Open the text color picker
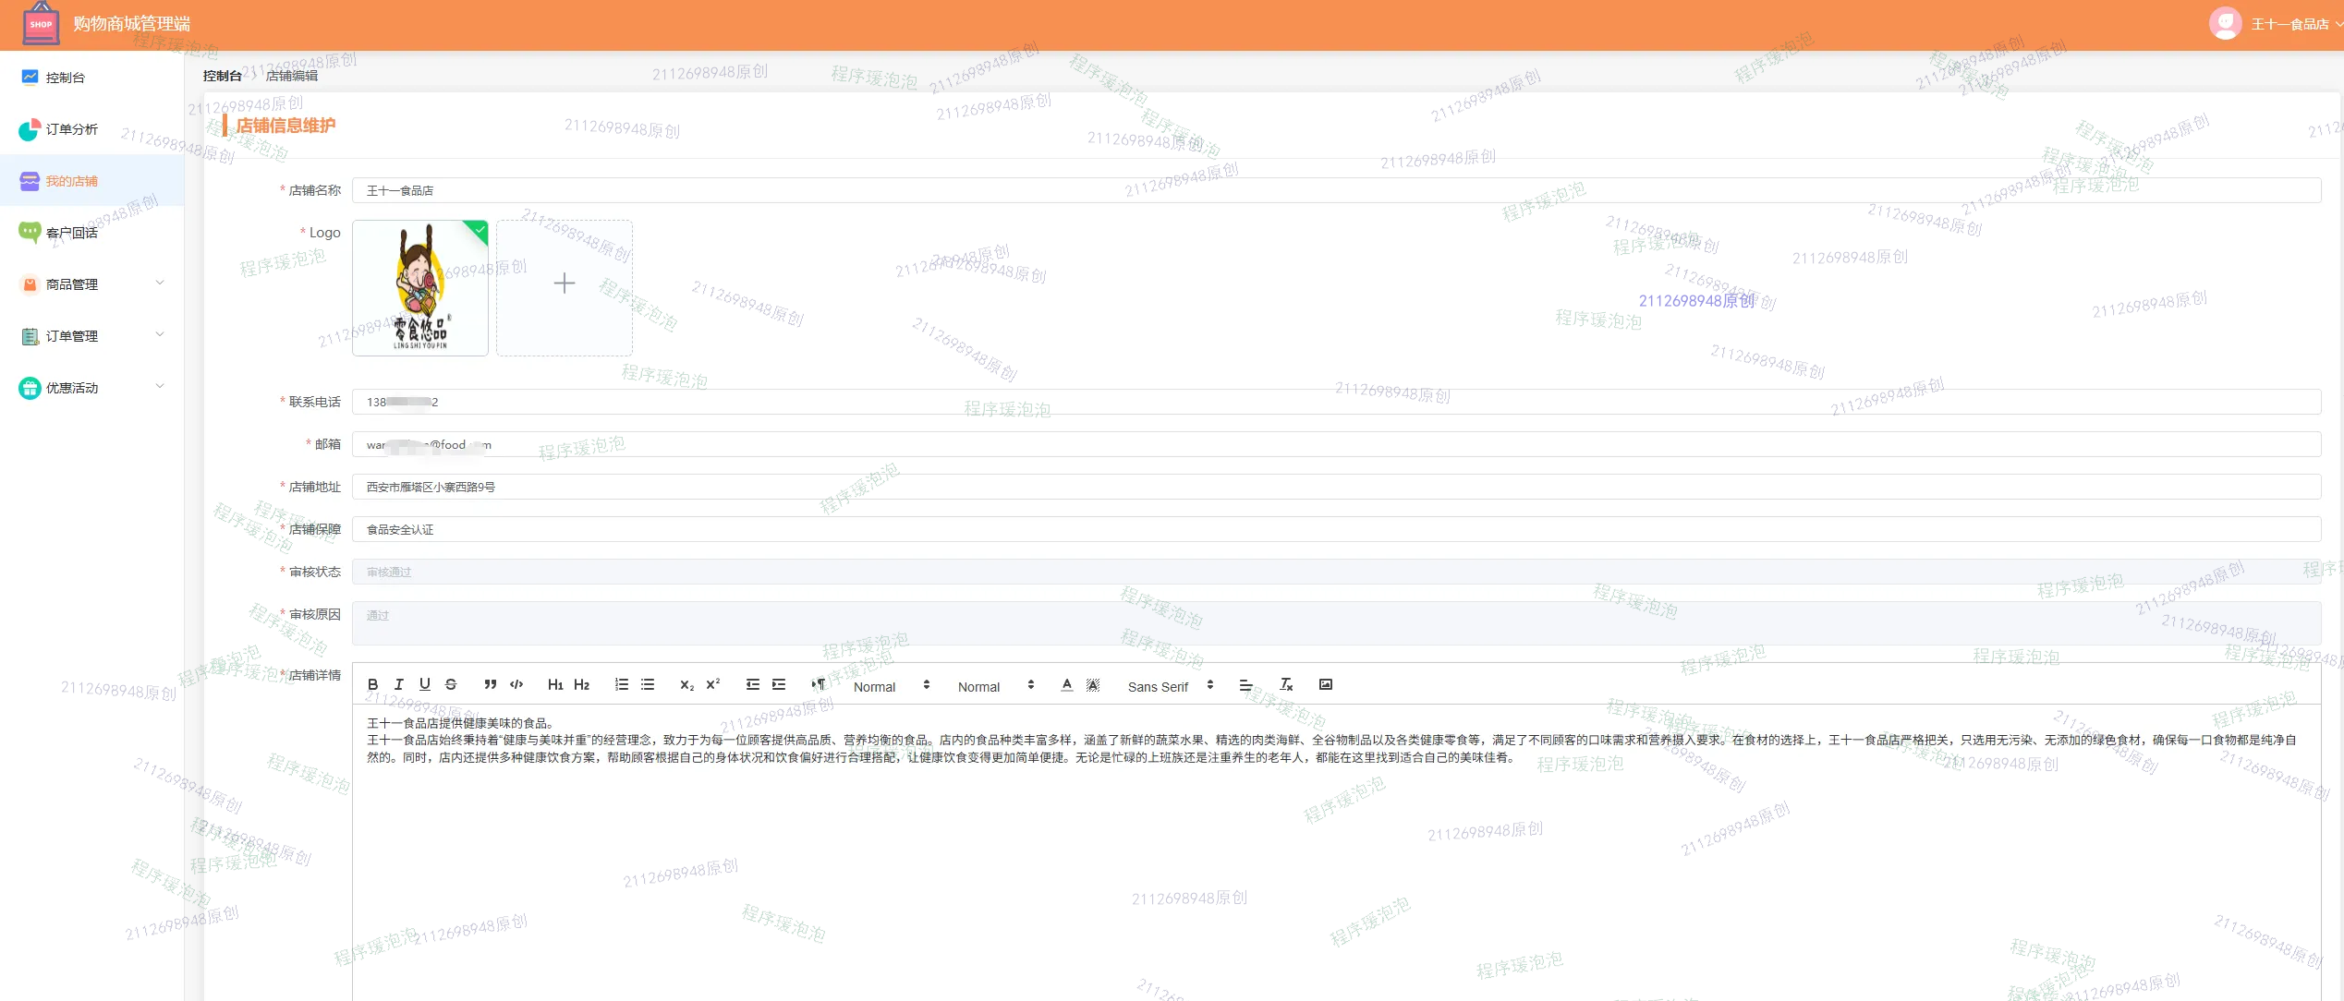 1066,684
